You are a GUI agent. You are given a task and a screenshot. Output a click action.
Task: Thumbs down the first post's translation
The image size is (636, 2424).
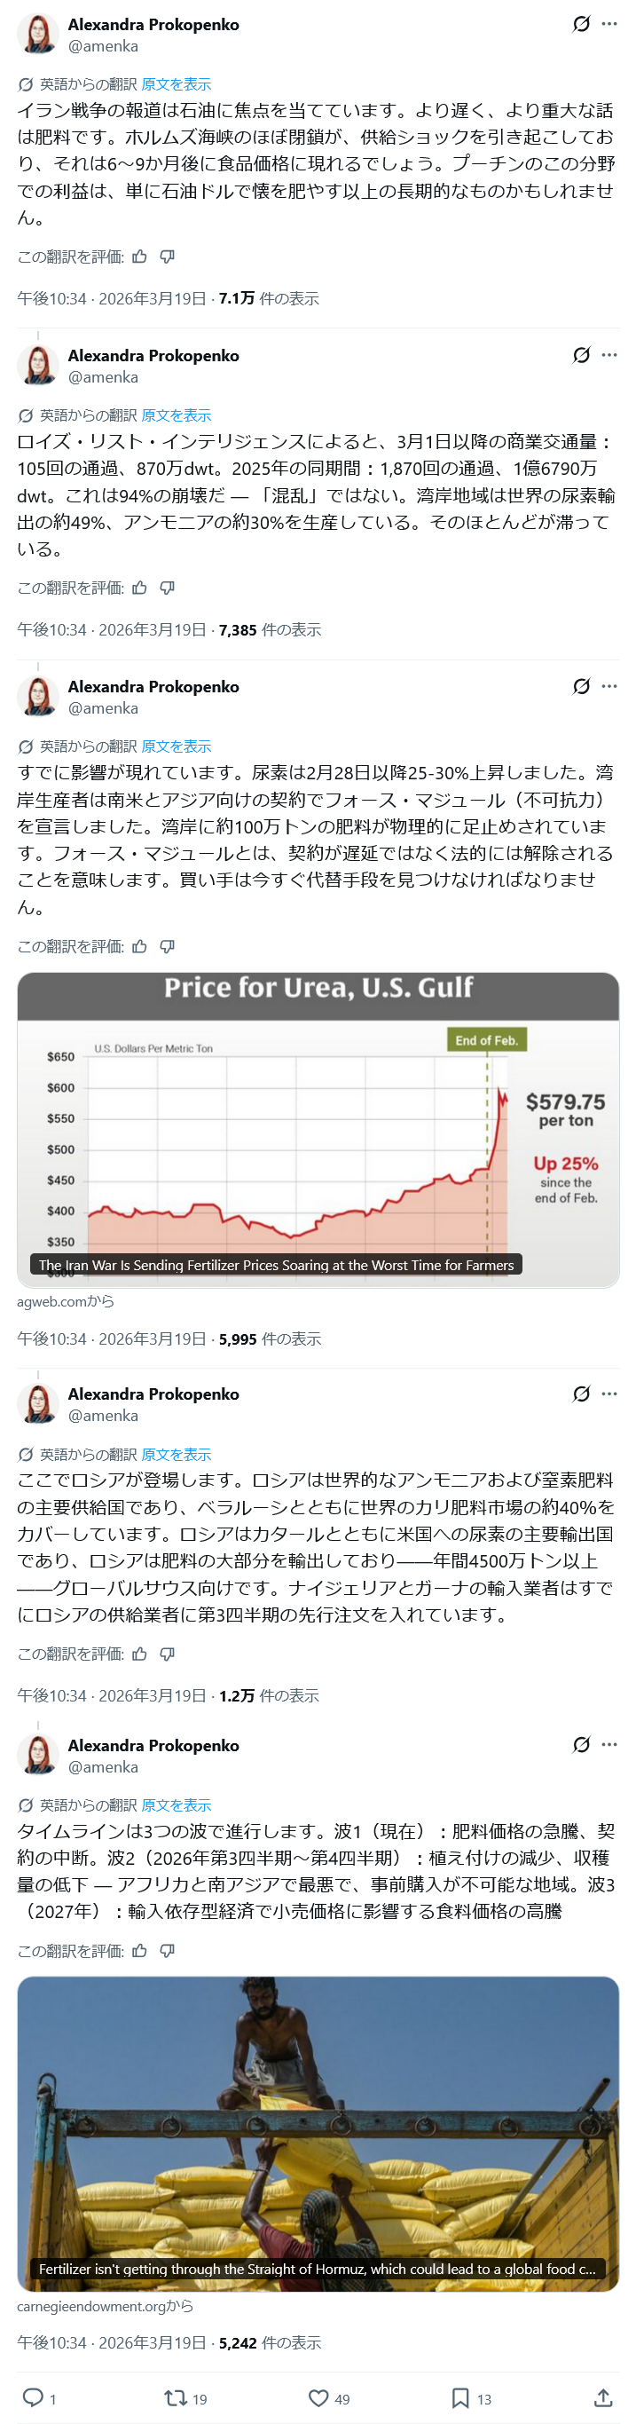(168, 257)
